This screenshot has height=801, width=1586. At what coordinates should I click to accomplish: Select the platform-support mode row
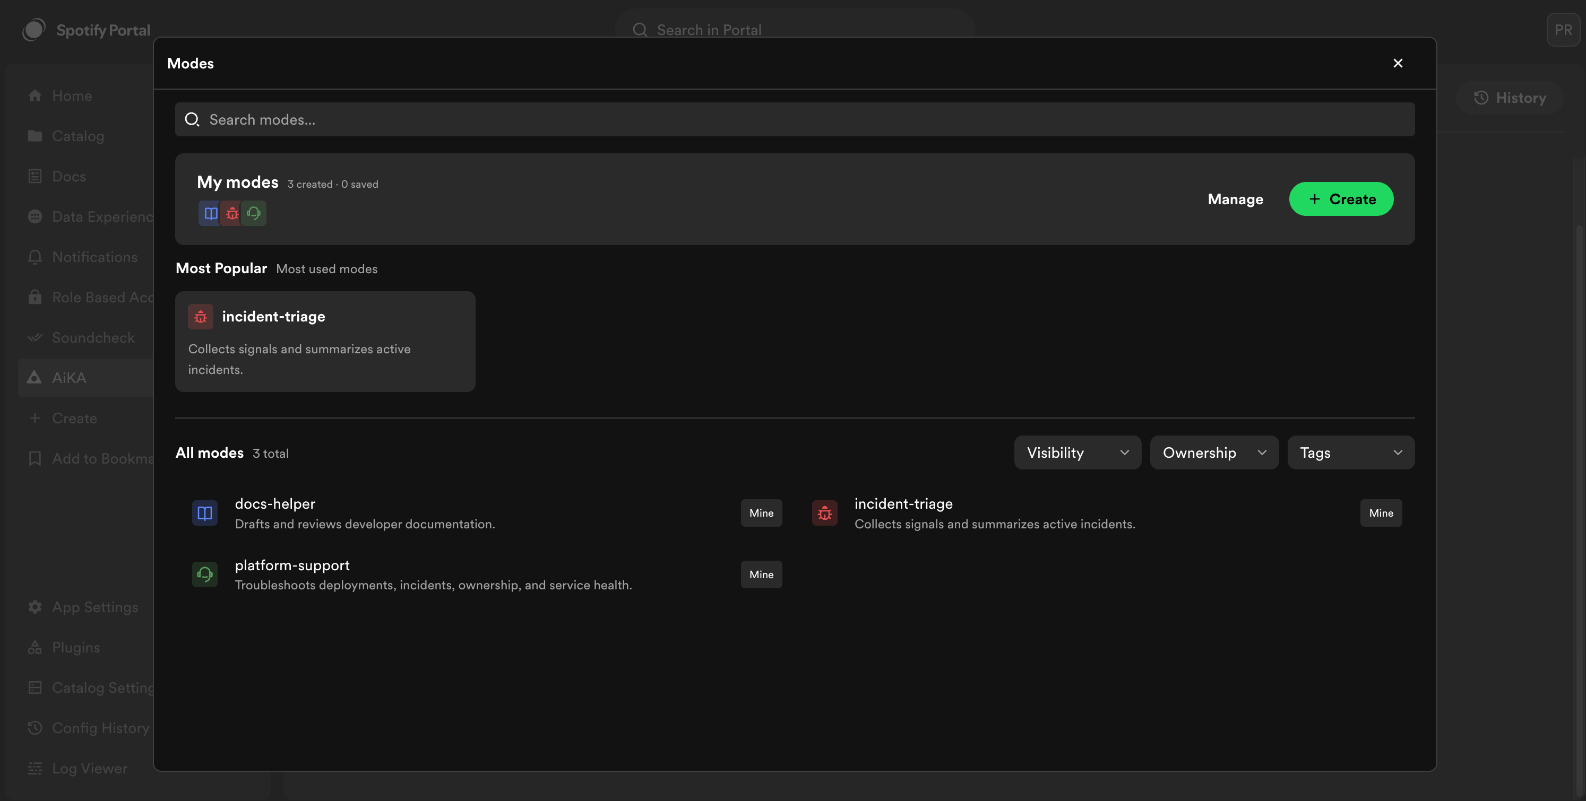point(485,574)
